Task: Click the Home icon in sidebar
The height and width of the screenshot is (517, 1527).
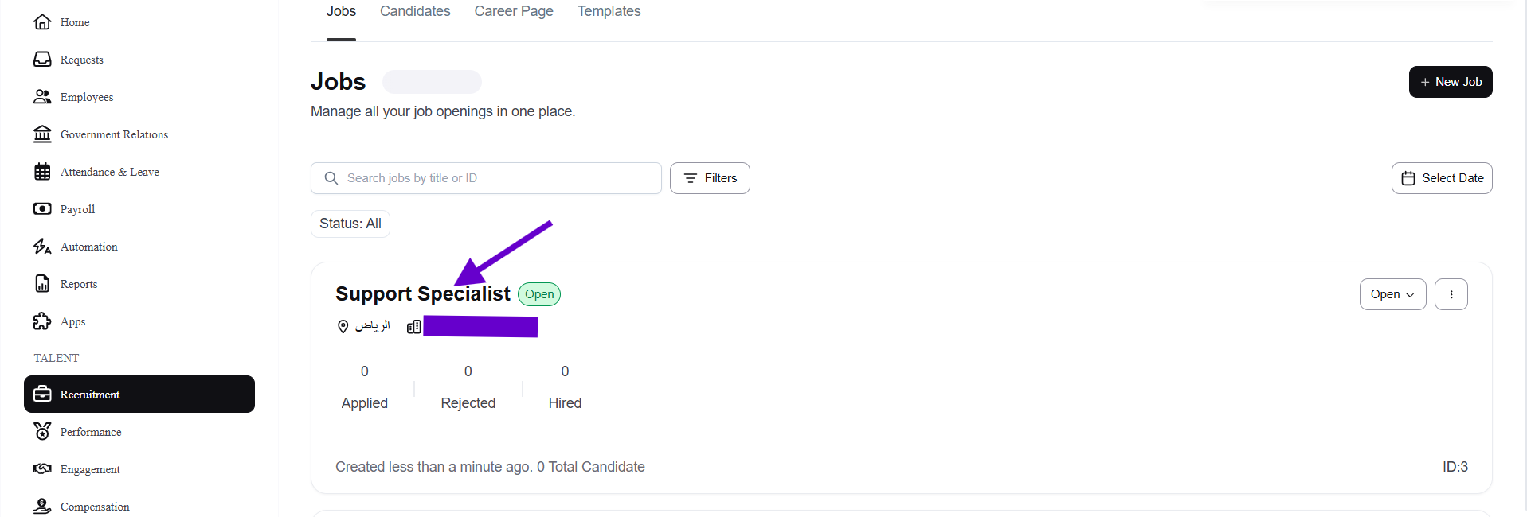Action: pyautogui.click(x=42, y=22)
